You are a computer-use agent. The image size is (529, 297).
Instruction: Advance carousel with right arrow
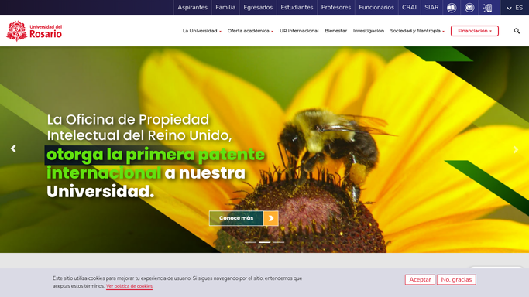pos(515,149)
